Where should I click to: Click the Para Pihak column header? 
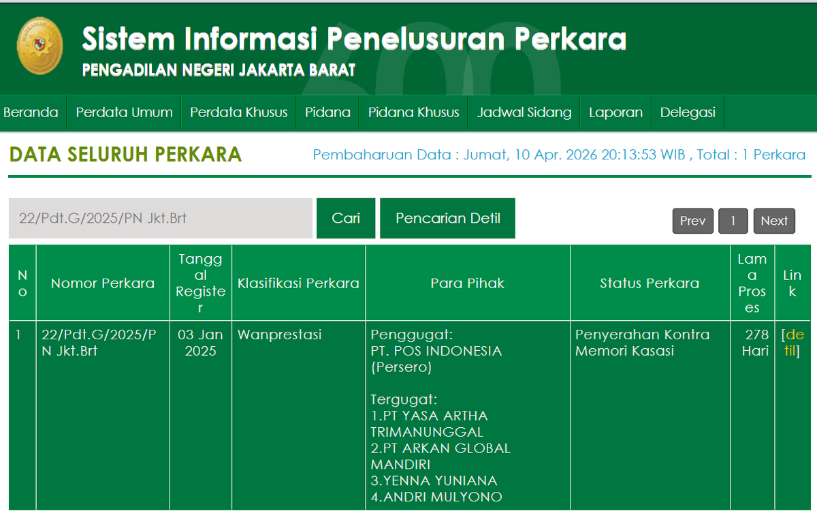coord(468,283)
